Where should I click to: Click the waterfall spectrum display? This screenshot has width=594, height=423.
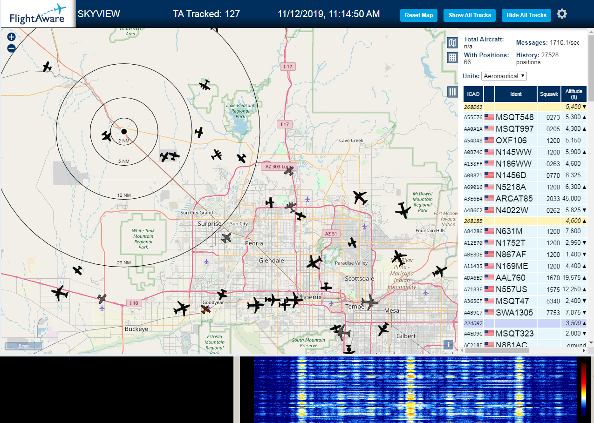pos(415,390)
